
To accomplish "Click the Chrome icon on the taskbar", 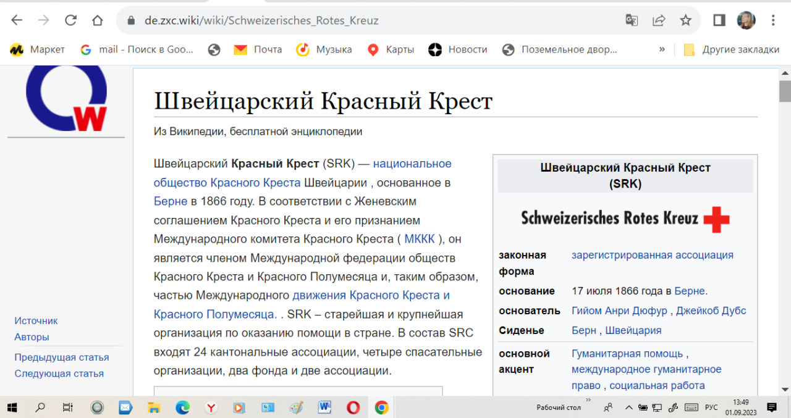I will click(x=381, y=408).
